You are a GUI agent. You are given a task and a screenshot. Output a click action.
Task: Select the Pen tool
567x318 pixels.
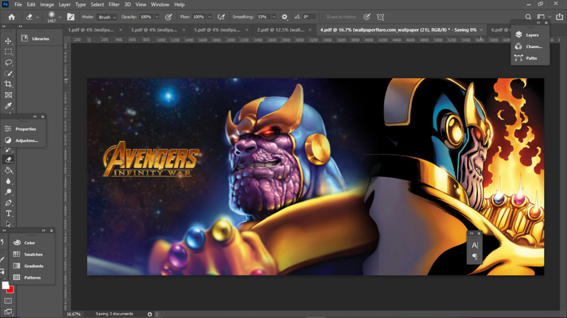click(8, 203)
